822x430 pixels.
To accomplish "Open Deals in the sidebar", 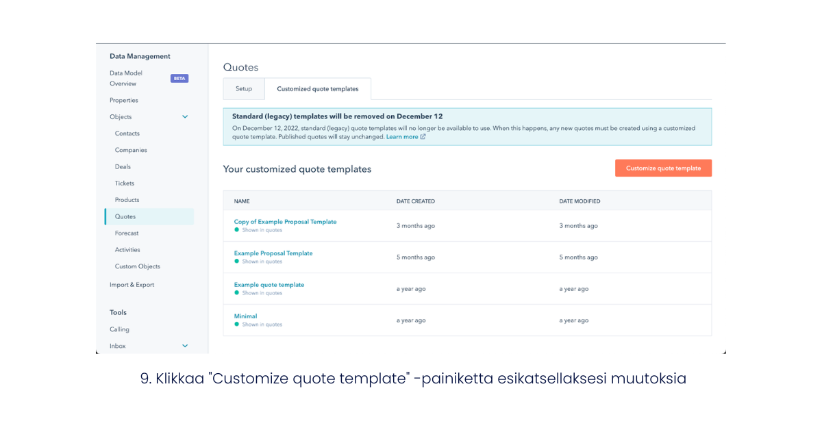I will [x=123, y=166].
